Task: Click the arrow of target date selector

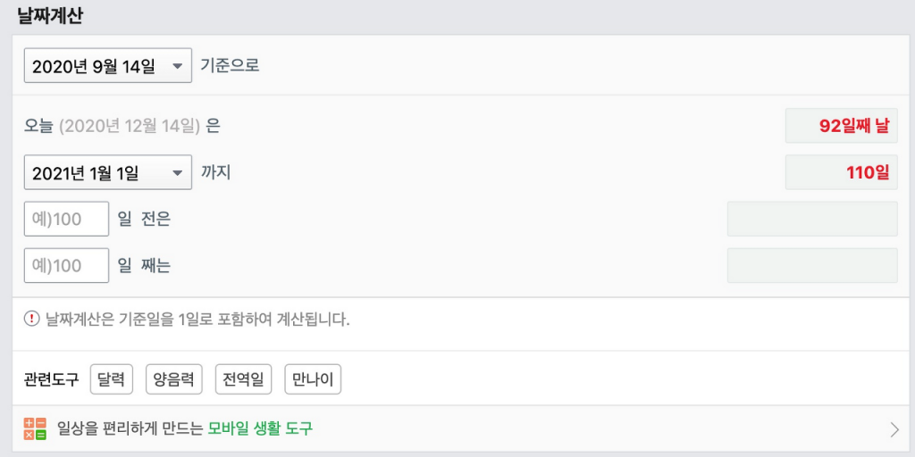Action: click(178, 172)
